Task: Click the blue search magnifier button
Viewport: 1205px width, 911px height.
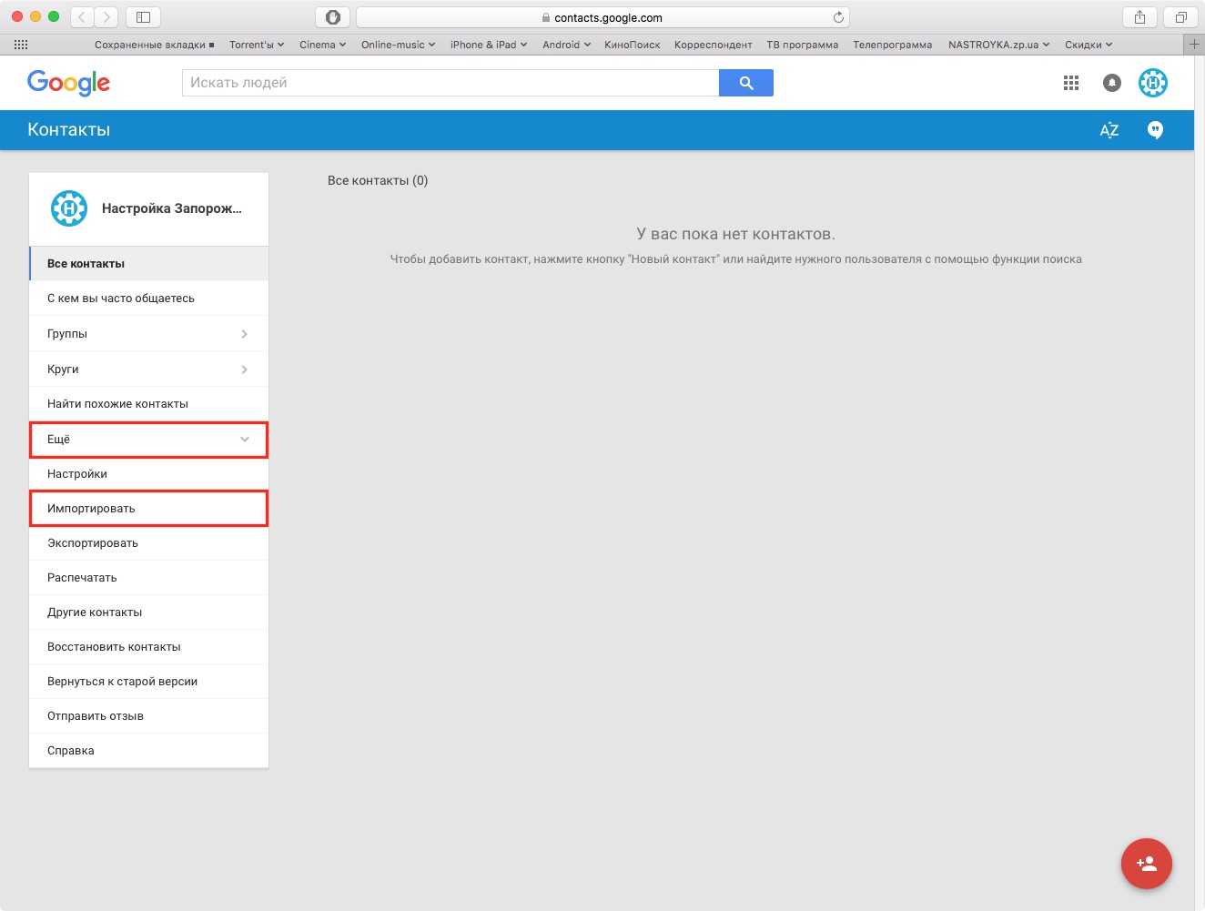Action: tap(745, 83)
